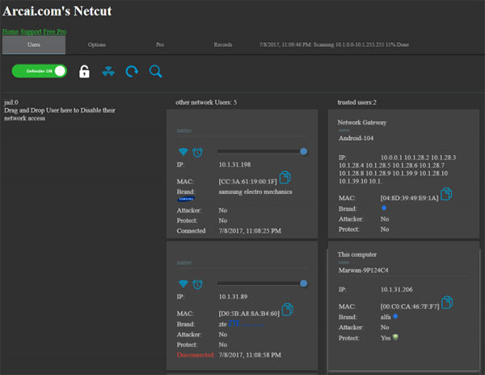Image resolution: width=485 pixels, height=375 pixels.
Task: Open the Pro tab
Action: coord(160,44)
